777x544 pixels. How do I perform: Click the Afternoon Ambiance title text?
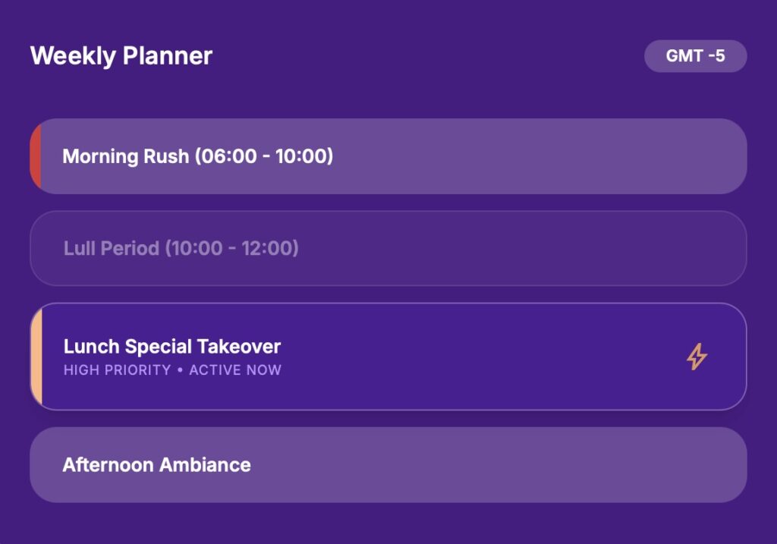(156, 465)
